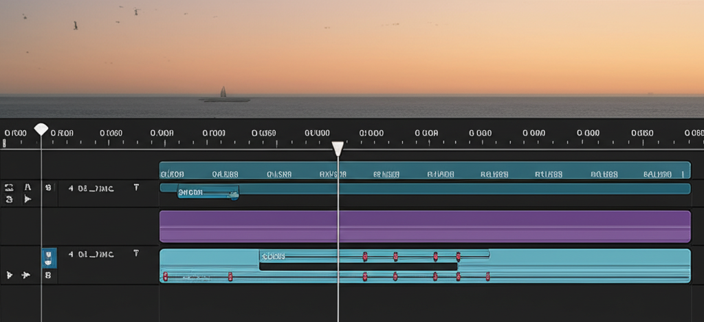
Task: Click the play arrow icon in upper track header
Action: coord(27,200)
